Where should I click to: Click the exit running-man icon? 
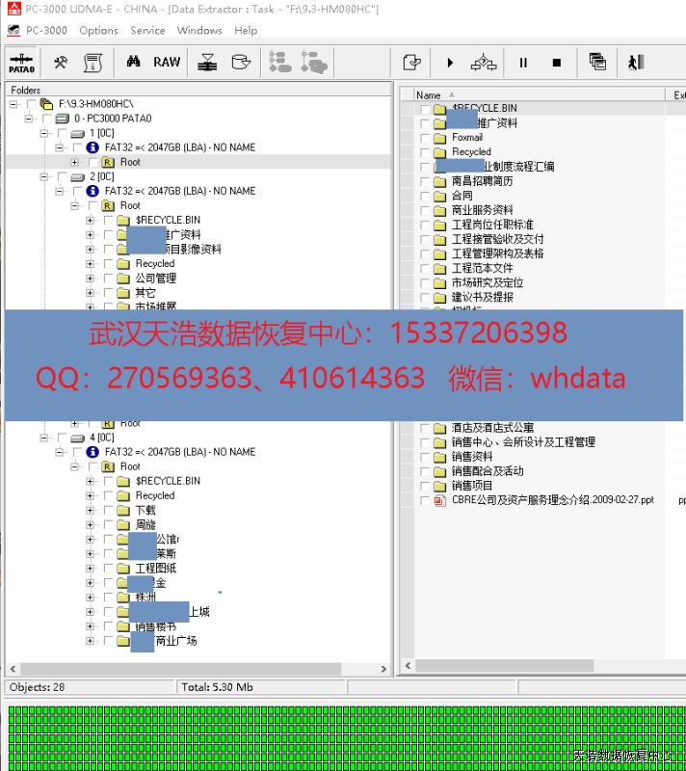635,63
